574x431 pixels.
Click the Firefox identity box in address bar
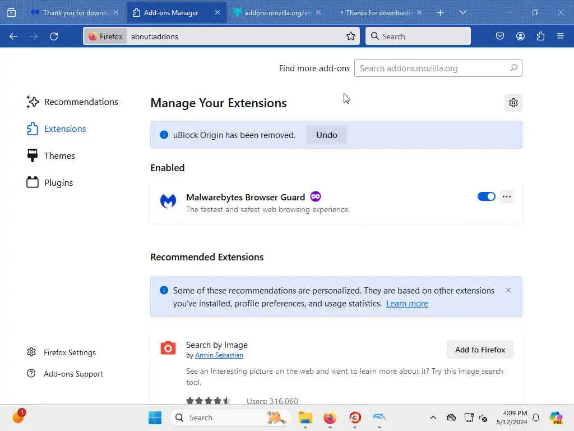(105, 36)
